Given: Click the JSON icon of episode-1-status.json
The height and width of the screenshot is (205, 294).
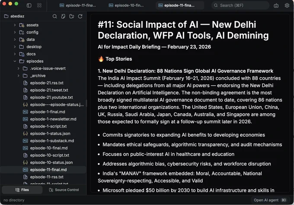Looking at the screenshot, I should (x=26, y=134).
